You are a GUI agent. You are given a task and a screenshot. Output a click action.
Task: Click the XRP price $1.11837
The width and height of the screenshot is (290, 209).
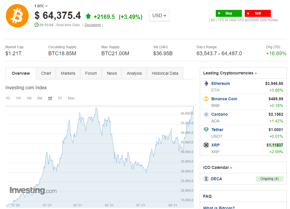click(275, 145)
